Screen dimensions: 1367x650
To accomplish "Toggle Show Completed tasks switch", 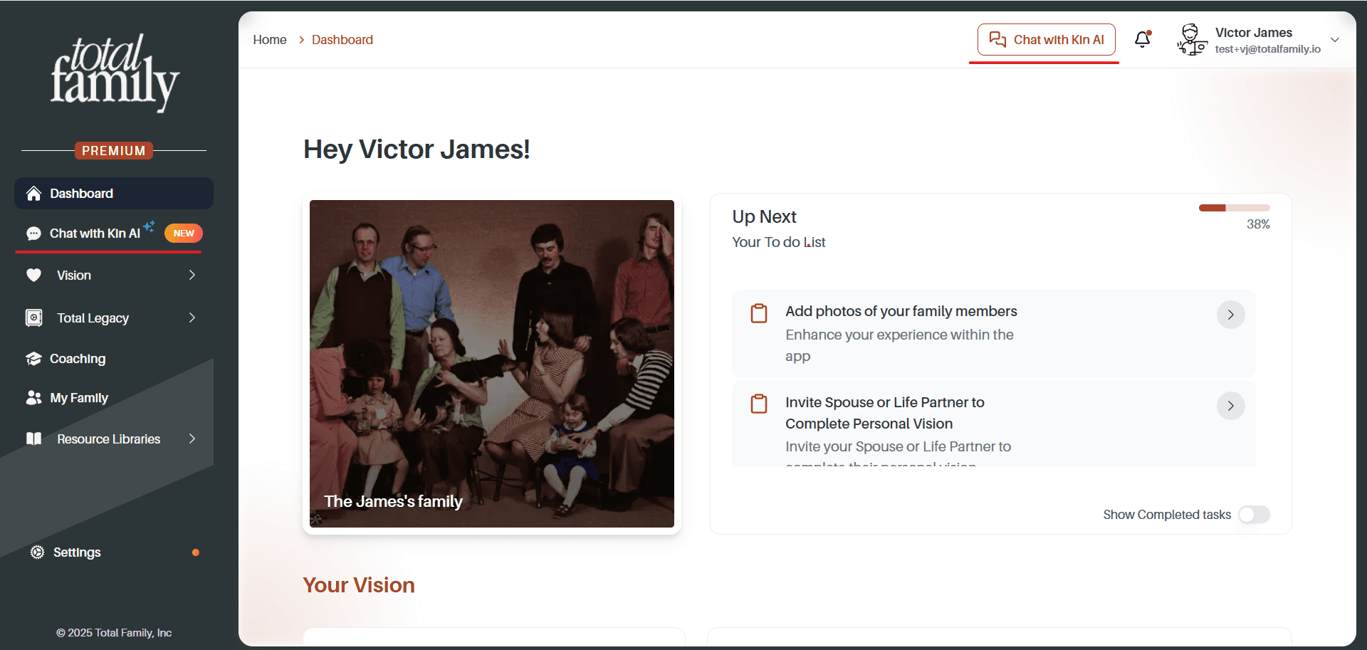I will coord(1254,514).
